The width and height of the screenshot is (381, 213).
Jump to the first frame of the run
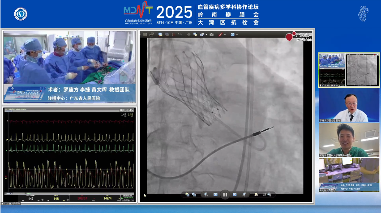coord(206,195)
